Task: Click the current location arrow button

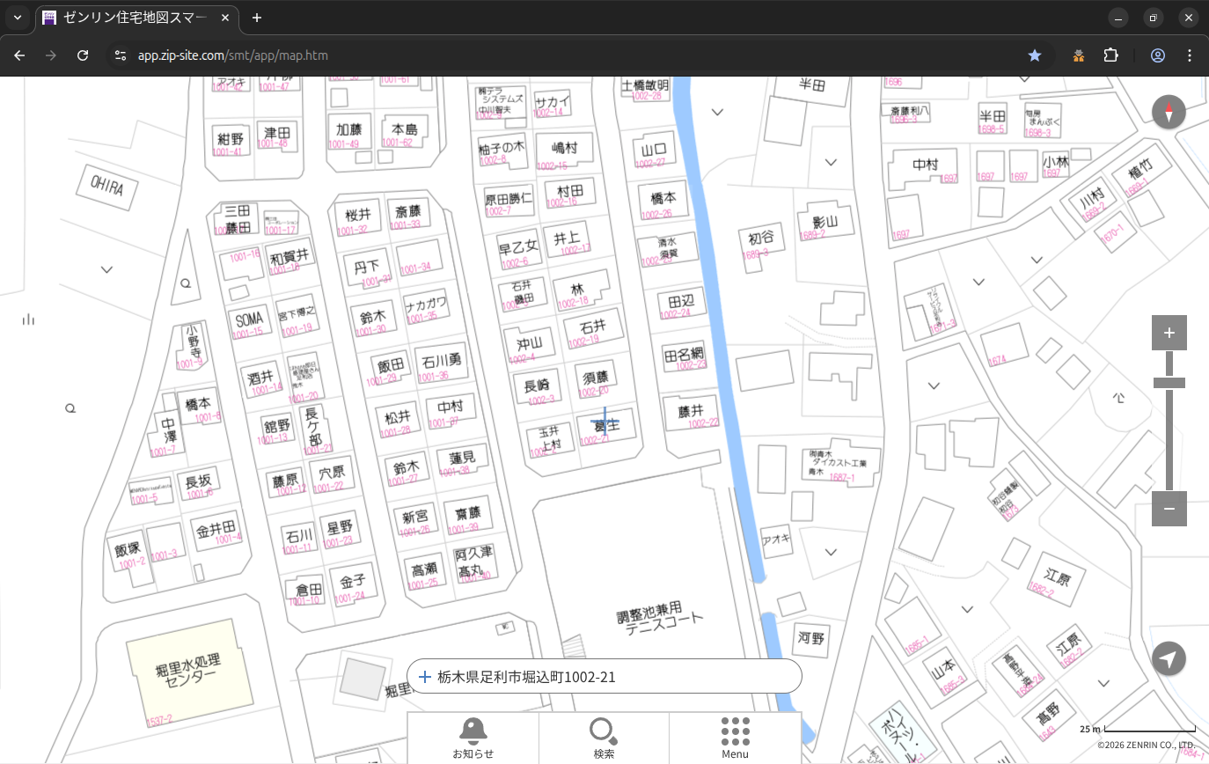Action: [x=1169, y=659]
